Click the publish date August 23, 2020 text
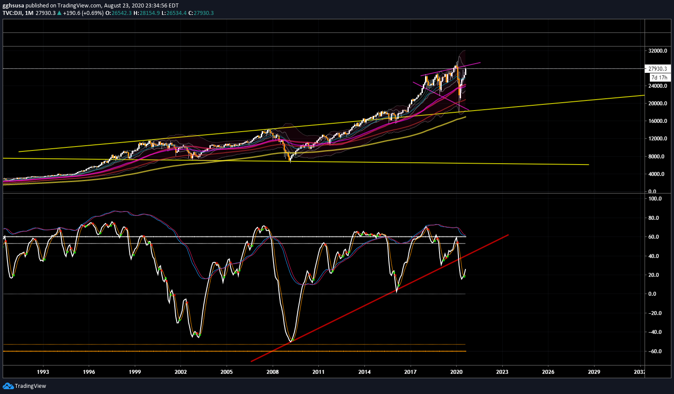Viewport: 674px width, 394px height. (126, 6)
